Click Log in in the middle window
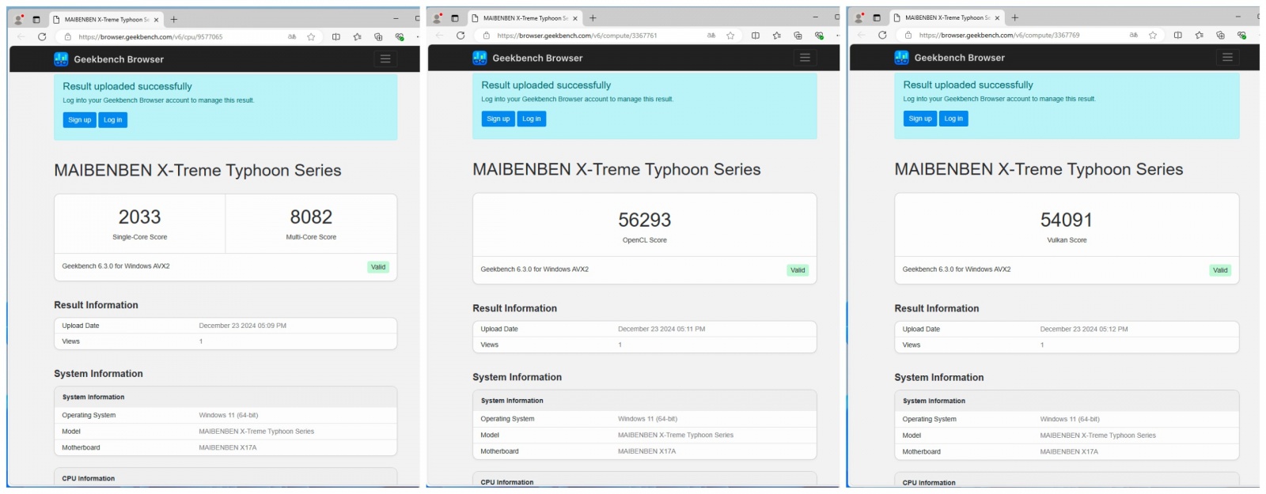This screenshot has width=1266, height=494. coord(532,119)
